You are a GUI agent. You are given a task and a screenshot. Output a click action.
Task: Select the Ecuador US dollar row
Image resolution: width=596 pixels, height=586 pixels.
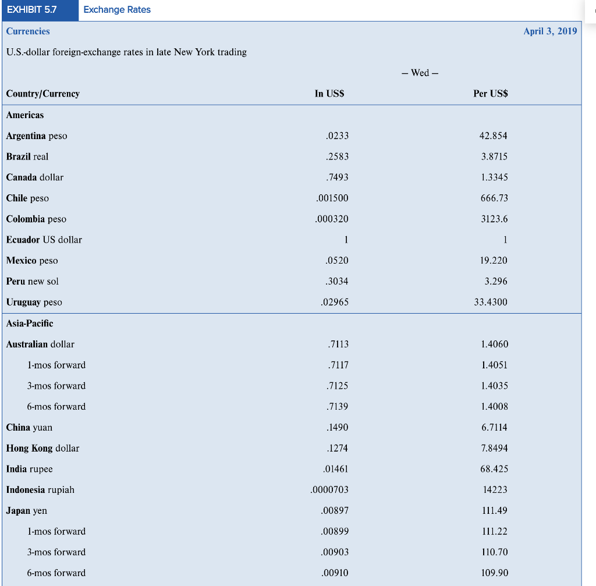coord(44,239)
